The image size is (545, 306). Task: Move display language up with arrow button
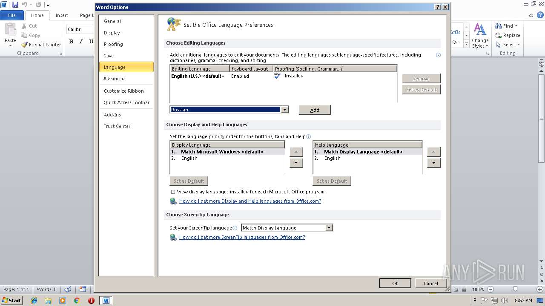point(296,152)
